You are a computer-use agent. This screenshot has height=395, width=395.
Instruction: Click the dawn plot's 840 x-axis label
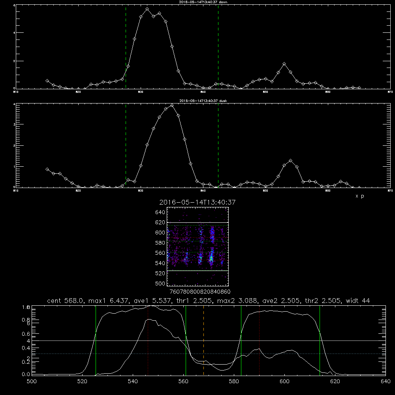pos(203,92)
